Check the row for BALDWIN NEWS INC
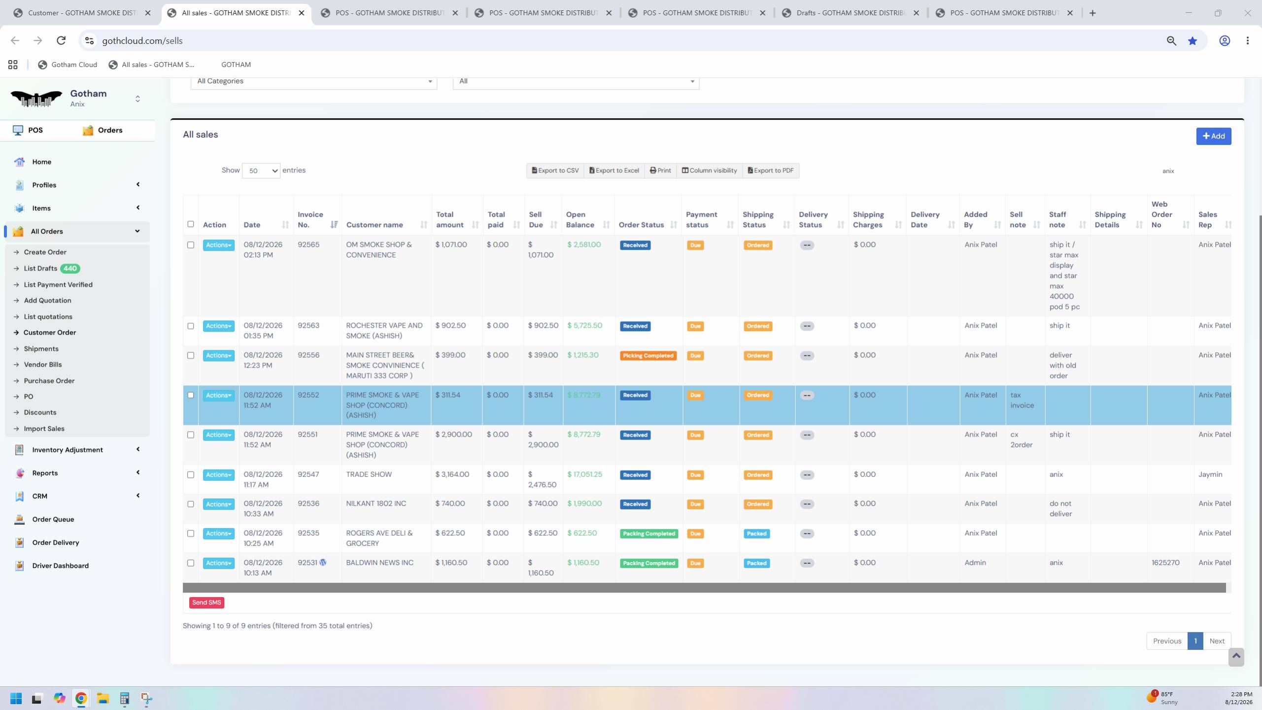1262x710 pixels. [x=191, y=563]
